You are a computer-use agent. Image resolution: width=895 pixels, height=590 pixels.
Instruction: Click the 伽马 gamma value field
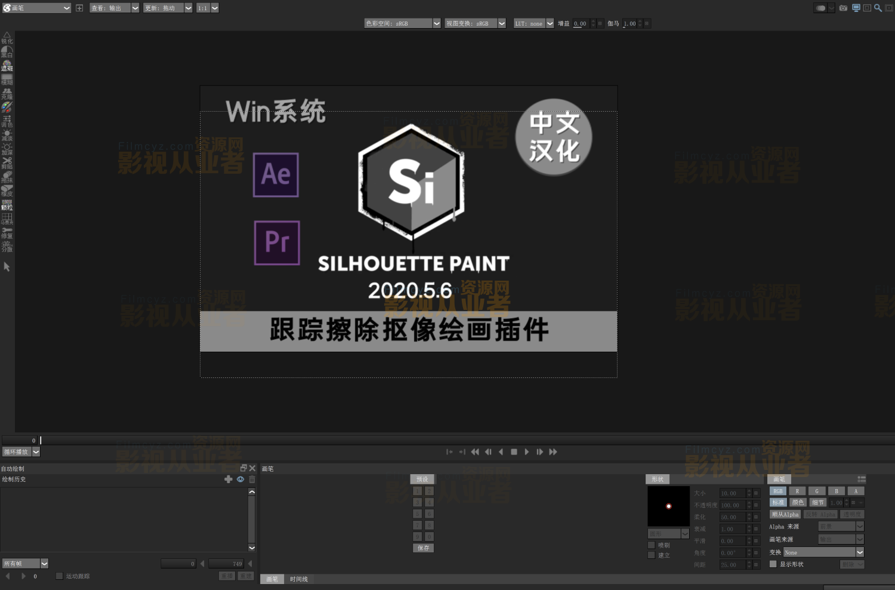[x=629, y=23]
